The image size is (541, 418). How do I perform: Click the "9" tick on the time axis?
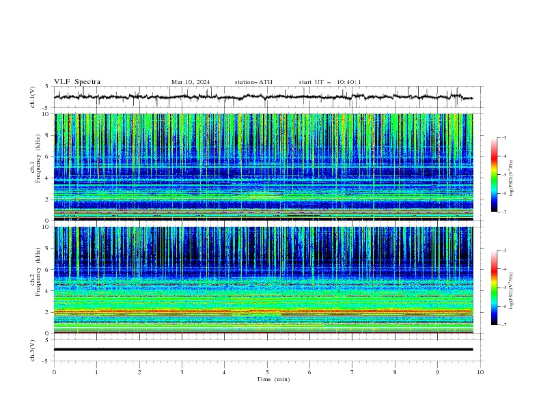pos(437,372)
